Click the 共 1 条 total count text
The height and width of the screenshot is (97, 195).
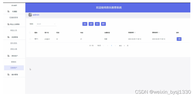[91, 46]
